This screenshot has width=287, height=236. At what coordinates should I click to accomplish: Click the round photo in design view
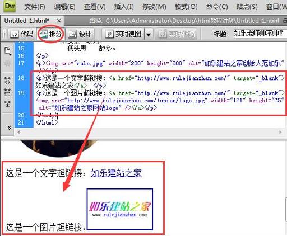tap(58, 148)
